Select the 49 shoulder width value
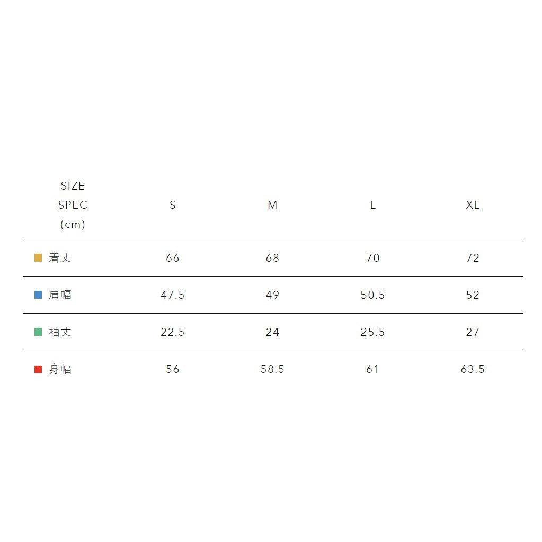 pyautogui.click(x=272, y=295)
